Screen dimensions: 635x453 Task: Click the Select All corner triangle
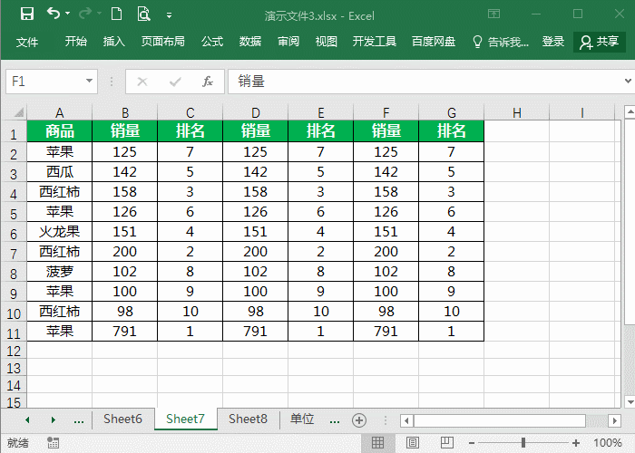[19, 112]
